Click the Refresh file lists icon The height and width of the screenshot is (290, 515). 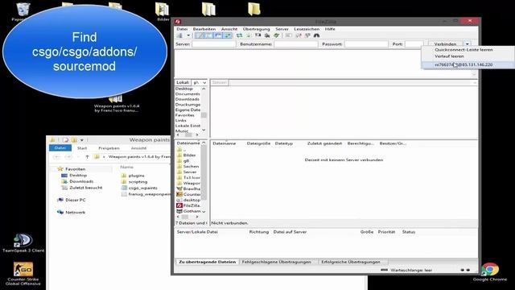[x=240, y=35]
